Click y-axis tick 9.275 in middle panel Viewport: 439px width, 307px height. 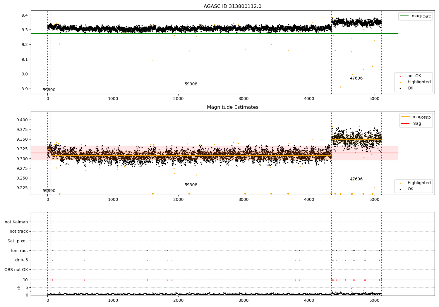22,168
